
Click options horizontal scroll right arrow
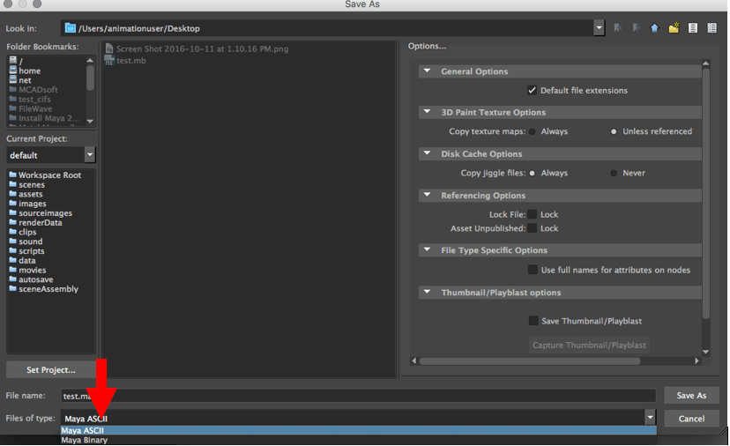pyautogui.click(x=697, y=361)
